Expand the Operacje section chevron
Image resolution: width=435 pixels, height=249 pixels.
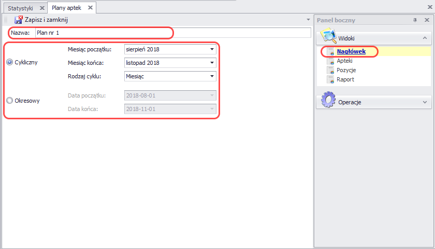[x=424, y=102]
